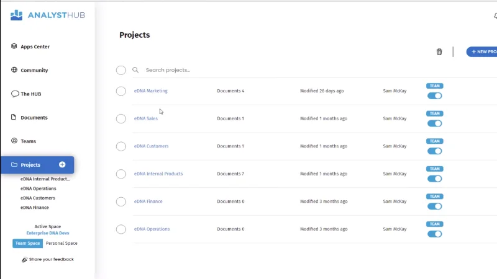Click the Teams person icon
The image size is (497, 279).
(14, 141)
